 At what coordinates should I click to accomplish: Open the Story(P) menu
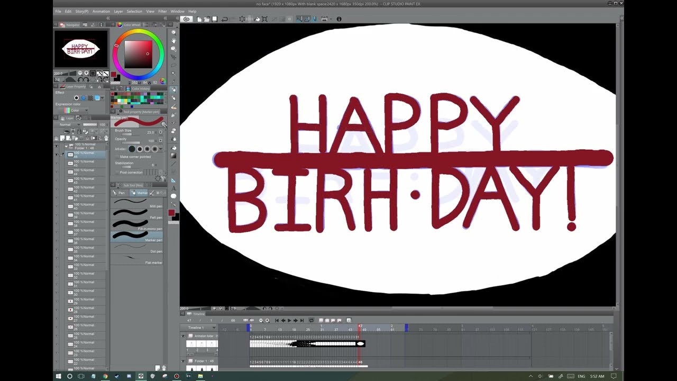(x=82, y=11)
